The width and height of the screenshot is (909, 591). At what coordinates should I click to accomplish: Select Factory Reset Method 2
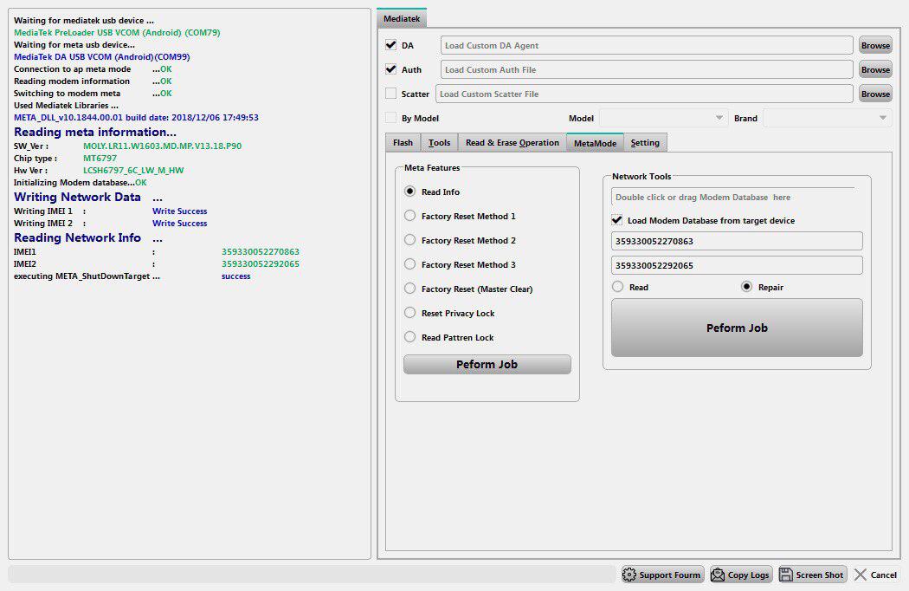click(x=409, y=240)
